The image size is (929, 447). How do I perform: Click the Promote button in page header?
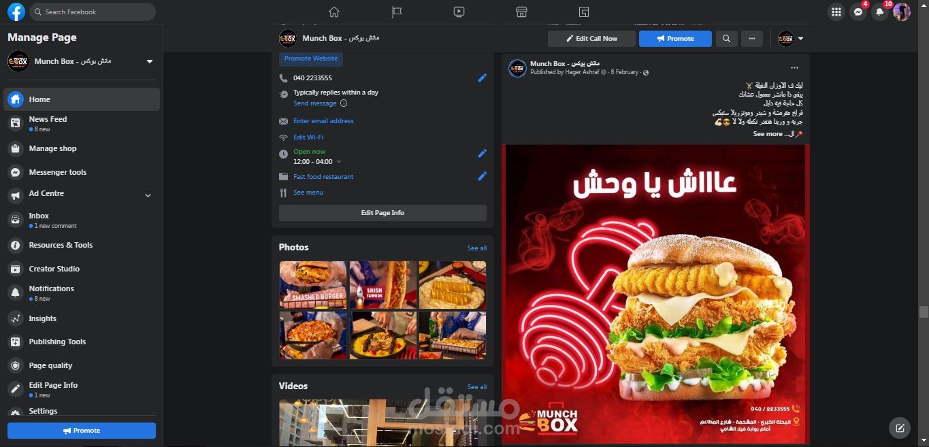click(675, 39)
